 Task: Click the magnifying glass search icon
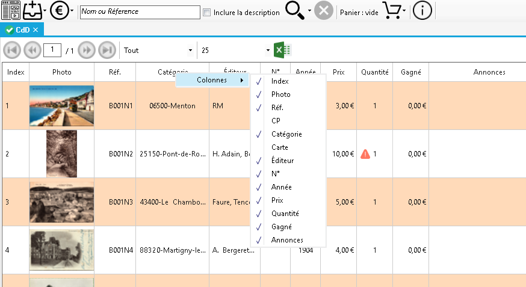[295, 11]
